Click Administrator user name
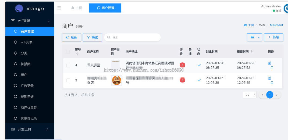The height and width of the screenshot is (140, 288). pyautogui.click(x=271, y=6)
